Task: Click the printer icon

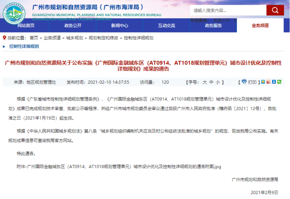Action: pyautogui.click(x=244, y=81)
